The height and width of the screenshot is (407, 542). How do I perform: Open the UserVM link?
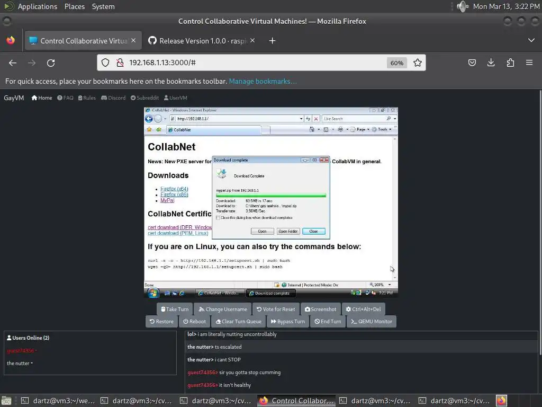176,98
